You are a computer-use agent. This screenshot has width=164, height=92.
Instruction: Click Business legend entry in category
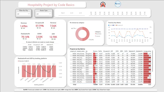point(98,34)
